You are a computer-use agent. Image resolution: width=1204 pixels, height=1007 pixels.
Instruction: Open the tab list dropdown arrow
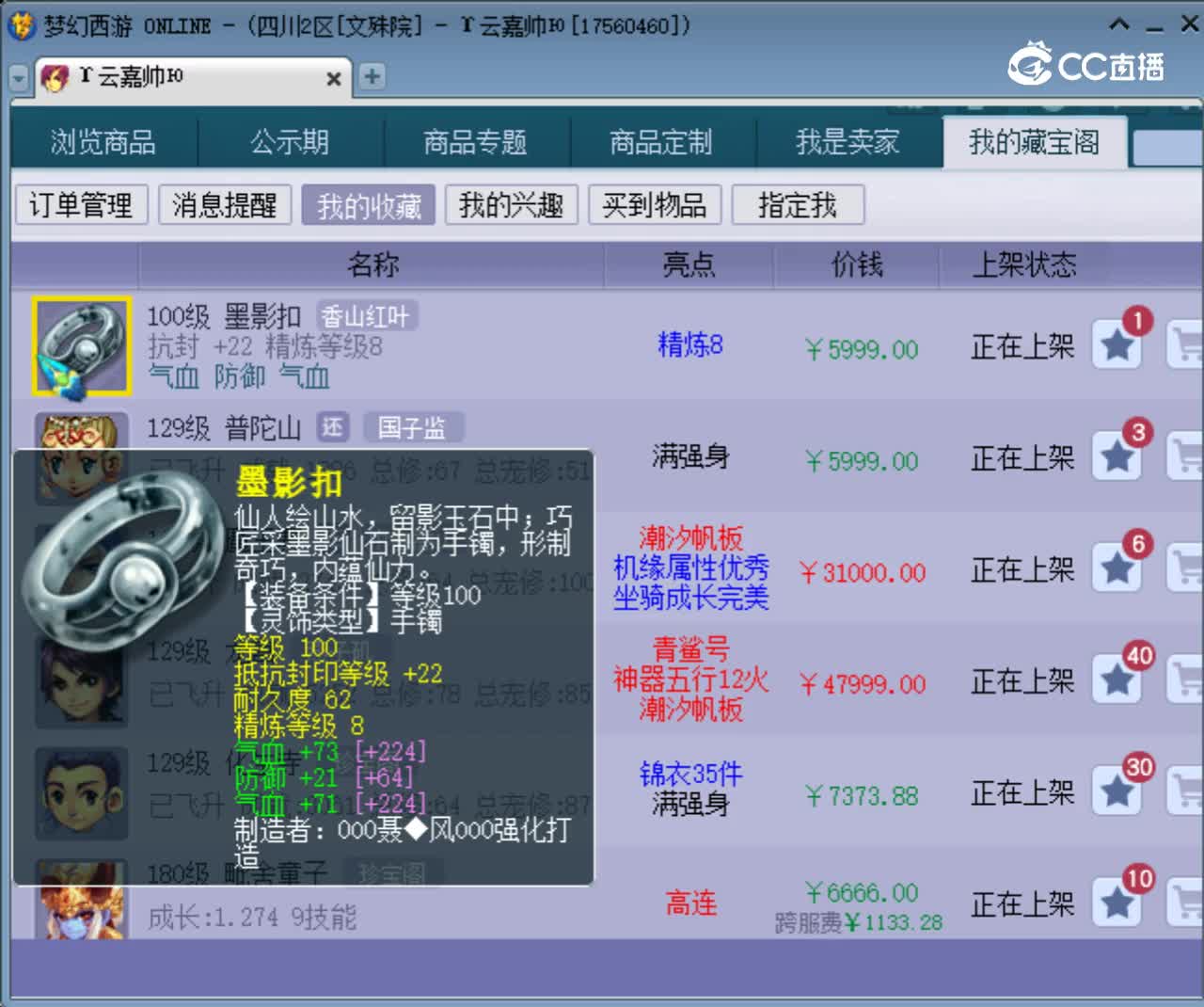18,78
